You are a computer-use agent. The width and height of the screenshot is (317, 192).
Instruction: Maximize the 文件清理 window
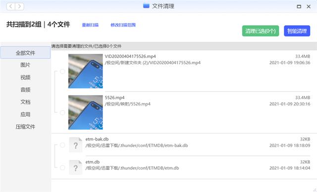tap(299, 6)
